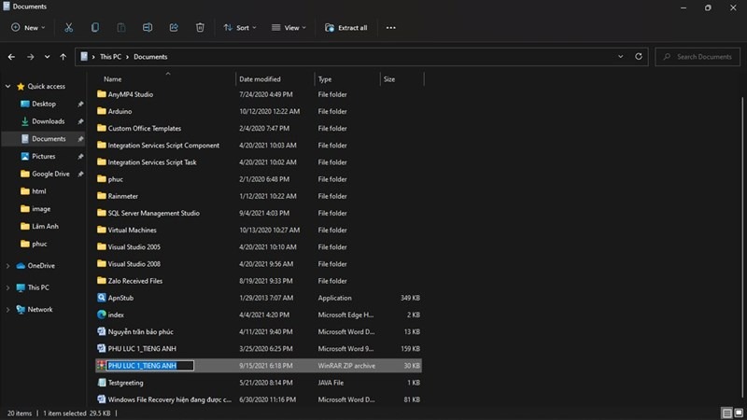The height and width of the screenshot is (420, 747).
Task: Click the AnyMP4 Studio folder icon
Action: 102,94
